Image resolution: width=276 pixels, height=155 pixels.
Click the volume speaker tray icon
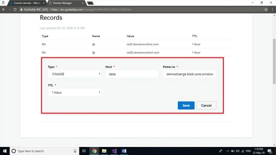tap(238, 151)
